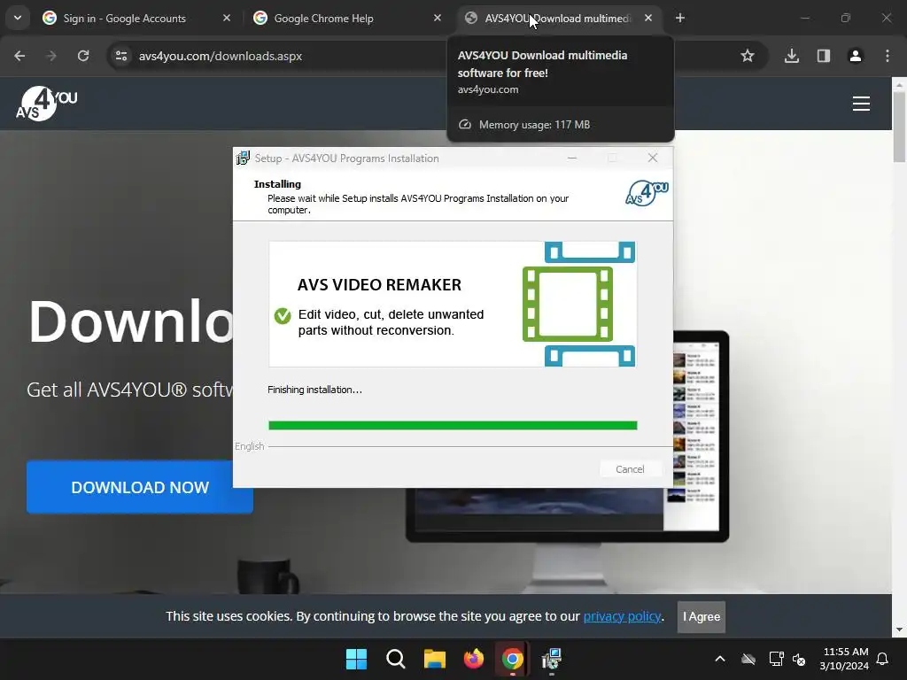Open the Windows Start menu

click(356, 659)
